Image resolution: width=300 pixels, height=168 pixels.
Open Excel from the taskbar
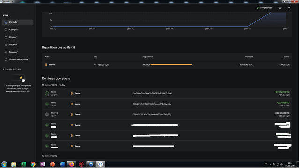[23, 164]
